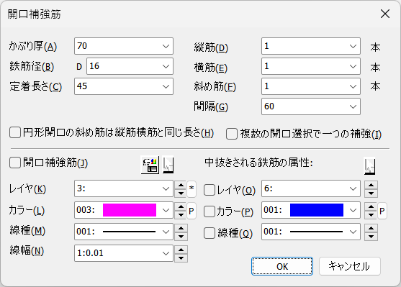The image size is (401, 287).
Task: Click the P button beside カラー(P)
Action: 382,211
